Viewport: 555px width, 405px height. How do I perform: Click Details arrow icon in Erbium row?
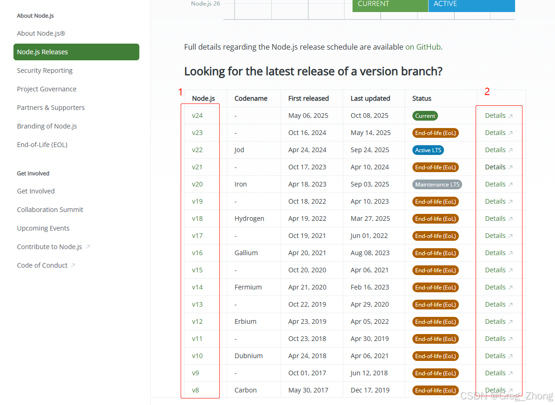pyautogui.click(x=510, y=322)
